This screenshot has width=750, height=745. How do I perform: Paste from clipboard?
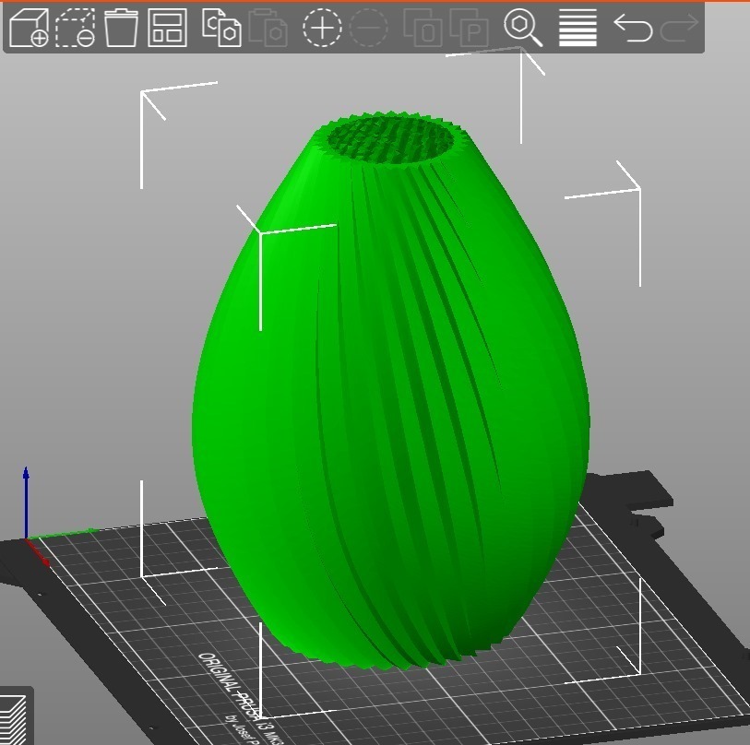coord(268,29)
